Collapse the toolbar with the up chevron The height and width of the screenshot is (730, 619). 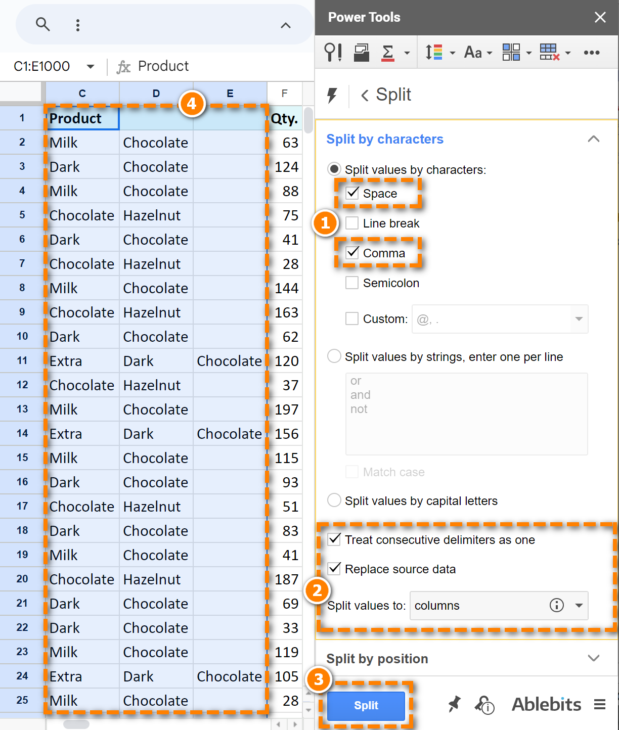pyautogui.click(x=286, y=25)
